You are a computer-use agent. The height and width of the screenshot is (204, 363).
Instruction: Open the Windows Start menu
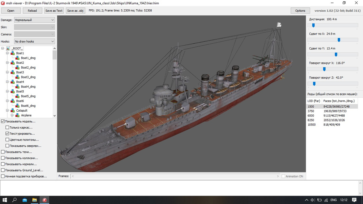pyautogui.click(x=5, y=200)
